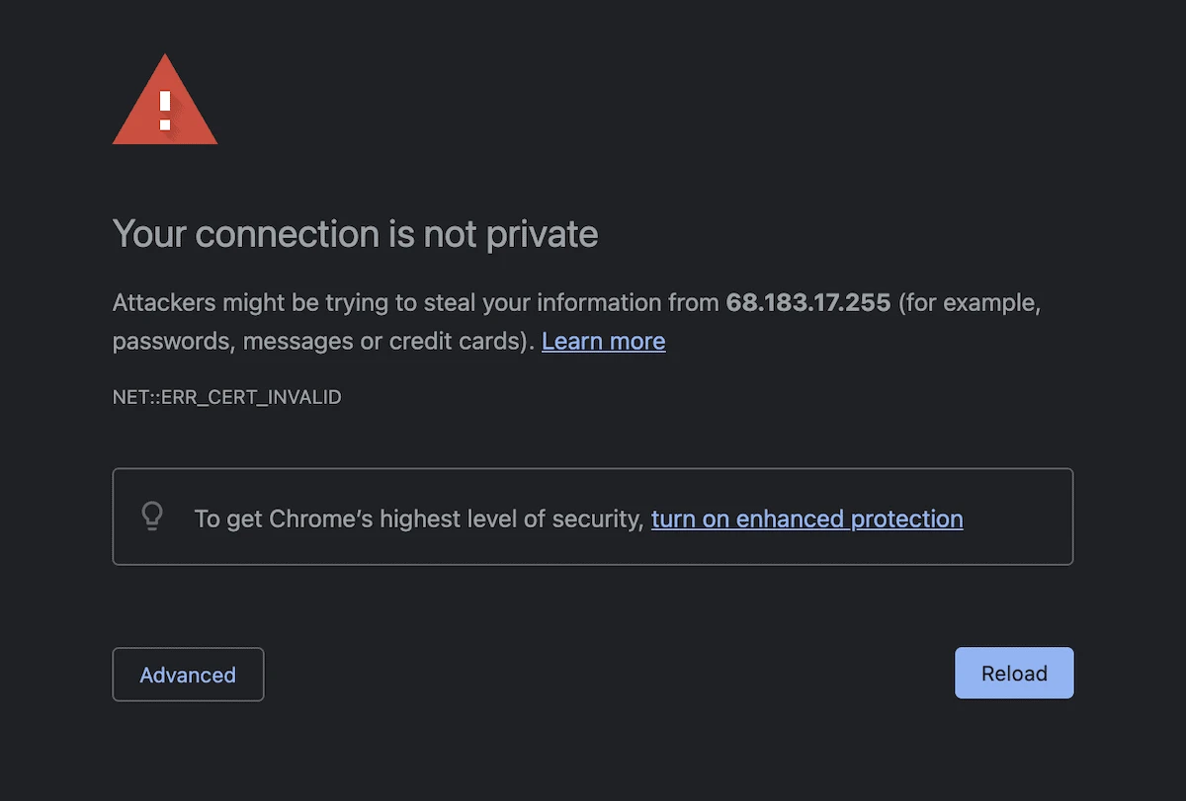This screenshot has height=801, width=1186.
Task: Follow the turn on enhanced protection link
Action: (806, 519)
